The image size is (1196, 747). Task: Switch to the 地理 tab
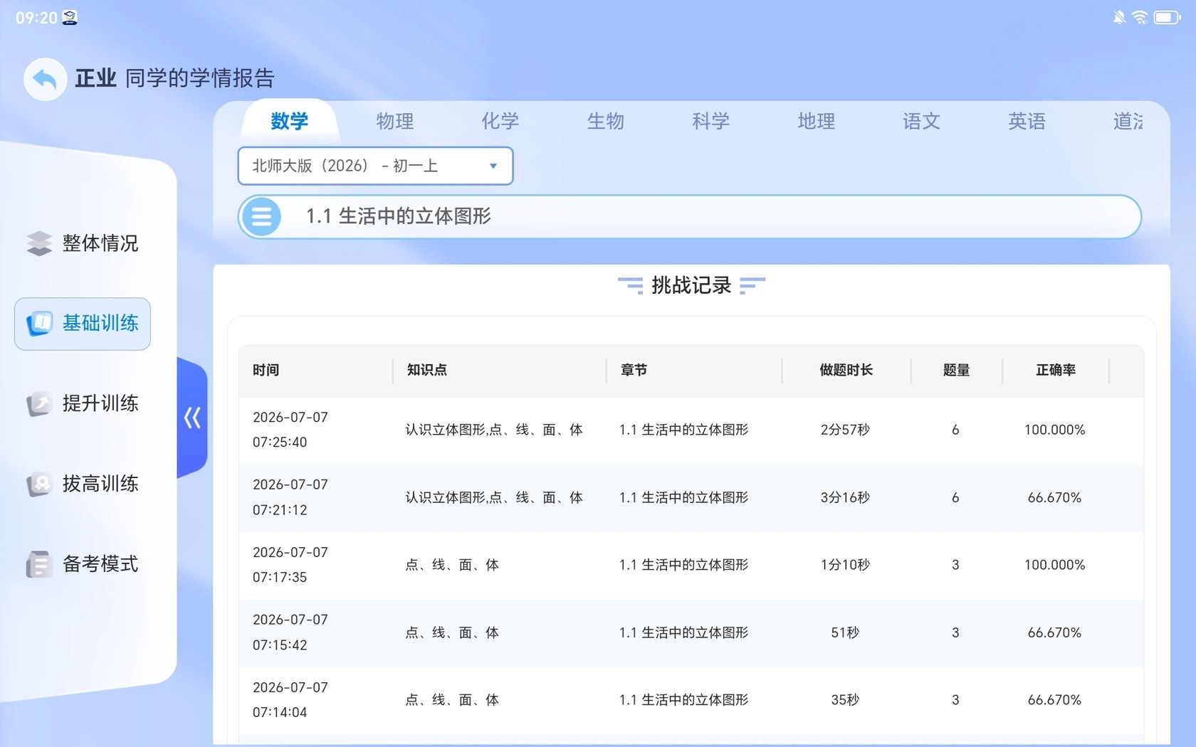coord(817,121)
